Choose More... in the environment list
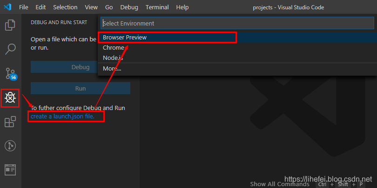 [237, 69]
